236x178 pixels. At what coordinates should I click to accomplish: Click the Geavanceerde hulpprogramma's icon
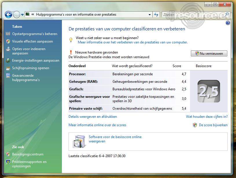coord(8,76)
